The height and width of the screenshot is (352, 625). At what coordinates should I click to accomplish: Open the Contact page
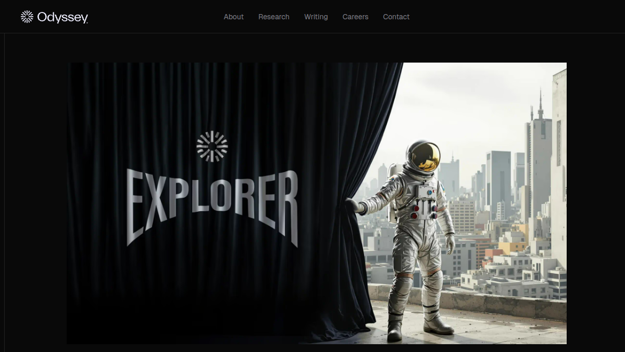[x=396, y=17]
